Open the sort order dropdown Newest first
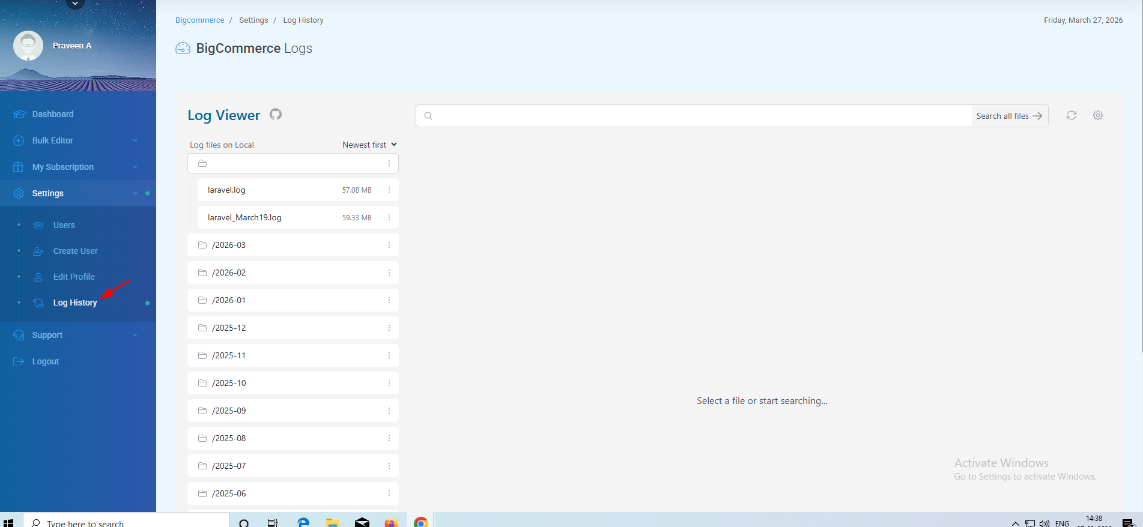This screenshot has height=527, width=1143. tap(369, 145)
